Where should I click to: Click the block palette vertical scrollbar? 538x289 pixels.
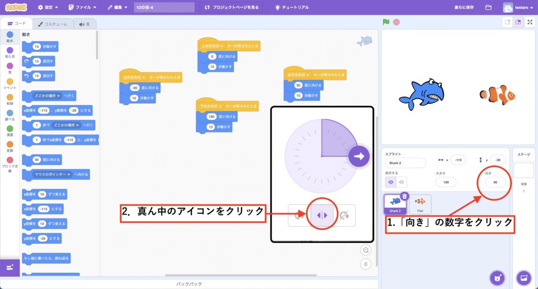click(97, 45)
